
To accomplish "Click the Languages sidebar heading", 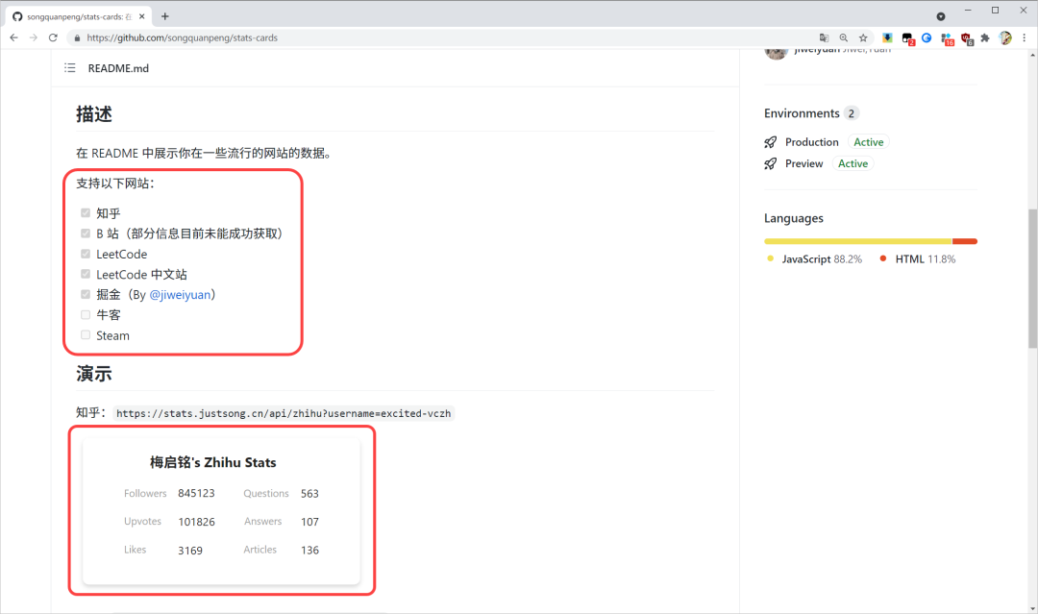I will click(x=794, y=218).
